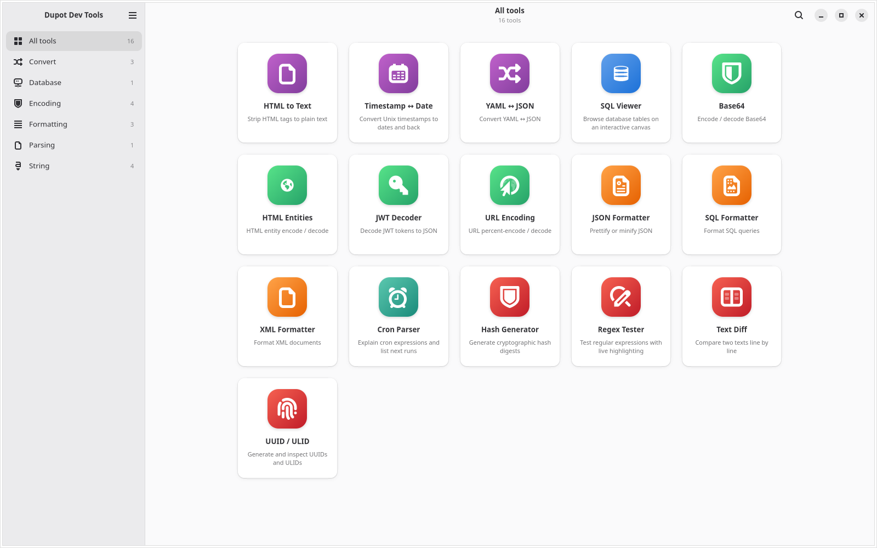Choose the String category

click(x=74, y=166)
